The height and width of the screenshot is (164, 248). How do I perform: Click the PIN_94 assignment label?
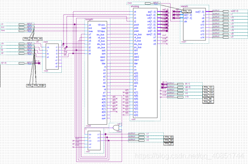click(x=208, y=102)
